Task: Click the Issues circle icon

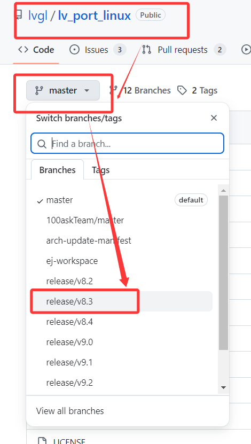Action: coord(74,50)
